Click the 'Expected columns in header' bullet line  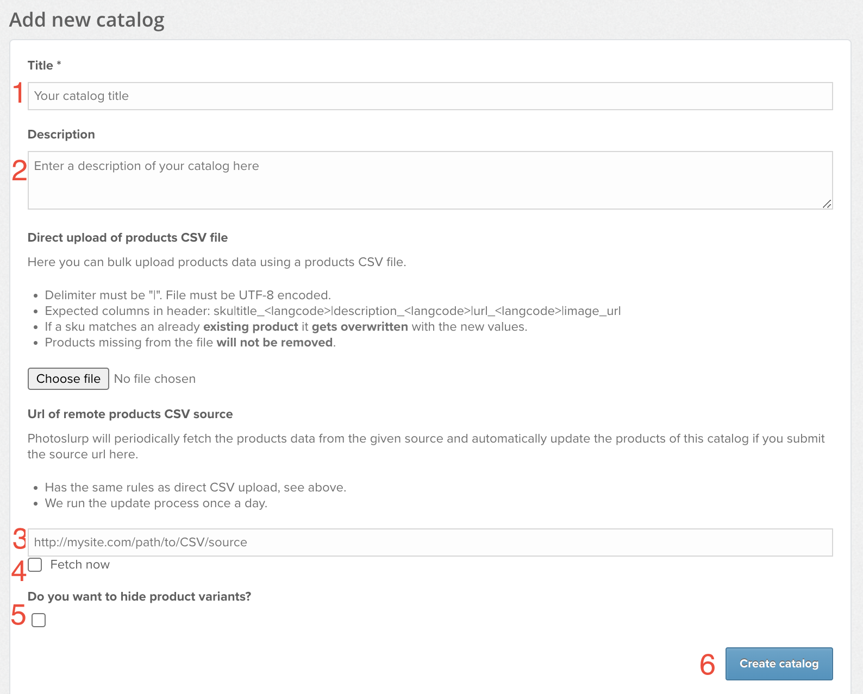333,311
